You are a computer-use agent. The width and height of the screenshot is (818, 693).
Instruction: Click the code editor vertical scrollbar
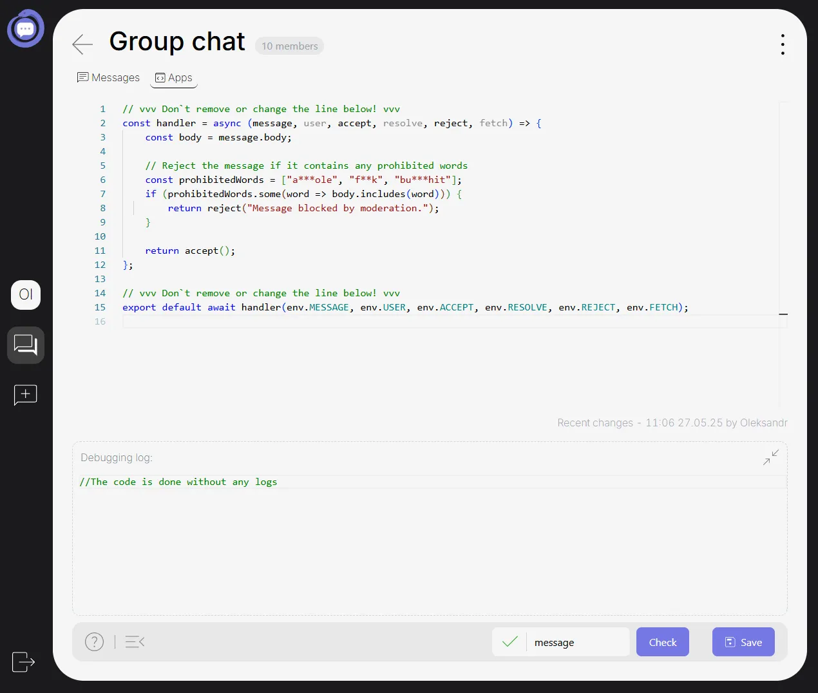pos(783,258)
